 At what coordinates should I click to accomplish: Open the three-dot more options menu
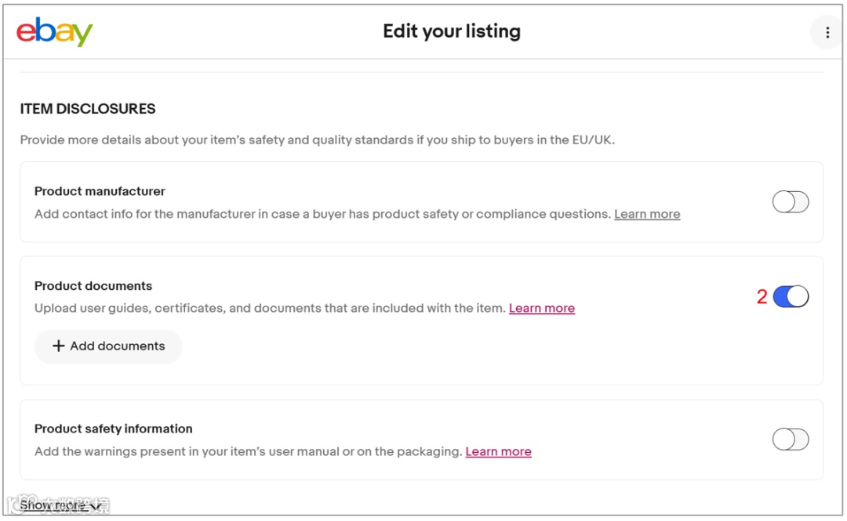coord(827,33)
